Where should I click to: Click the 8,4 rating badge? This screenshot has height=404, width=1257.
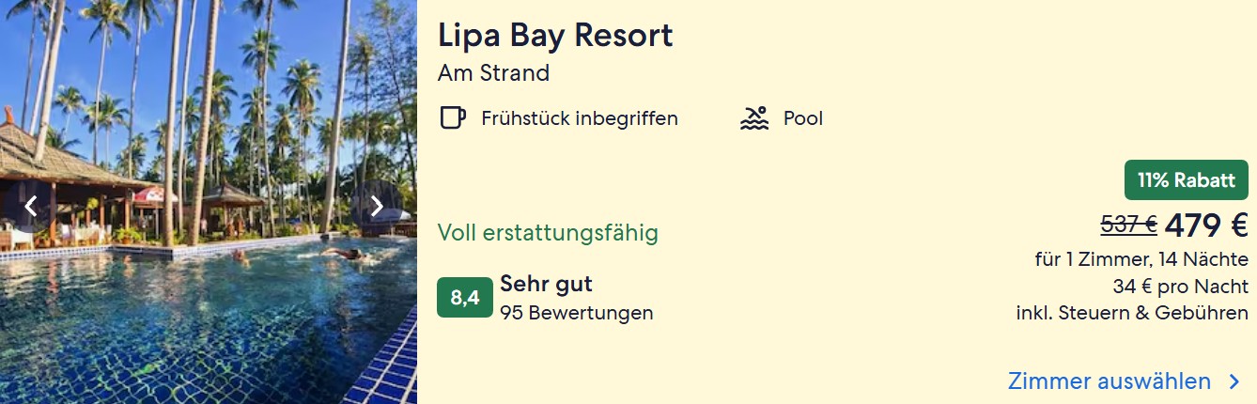465,298
